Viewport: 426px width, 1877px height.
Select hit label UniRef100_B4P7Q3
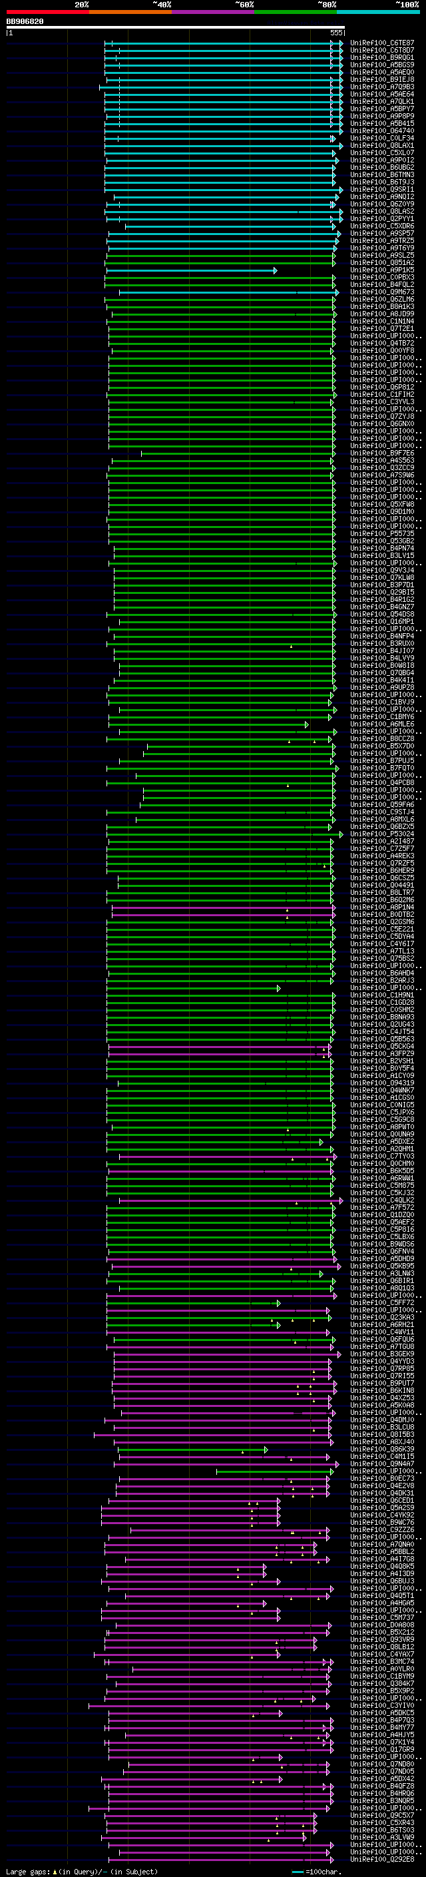(382, 1720)
